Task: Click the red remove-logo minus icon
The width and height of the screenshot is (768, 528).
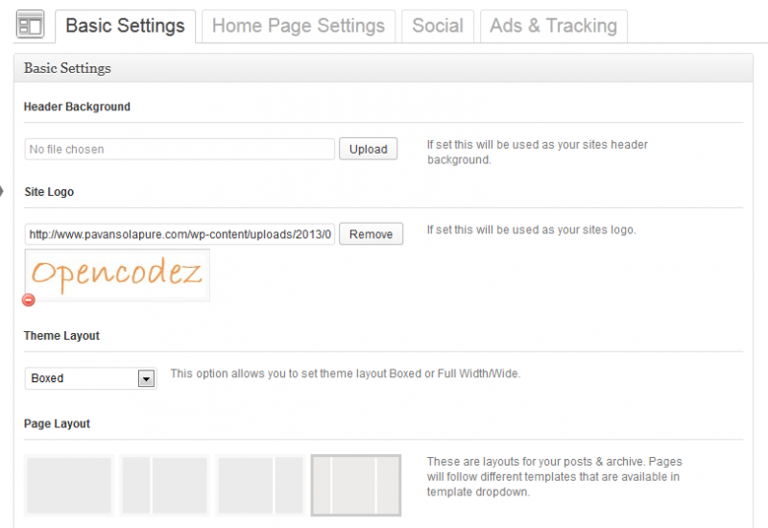Action: pos(29,300)
